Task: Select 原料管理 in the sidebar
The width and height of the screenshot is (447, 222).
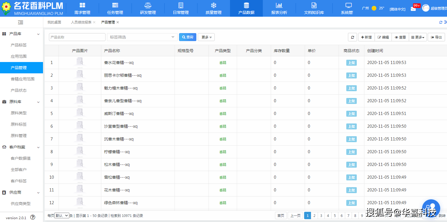Action: (x=19, y=136)
